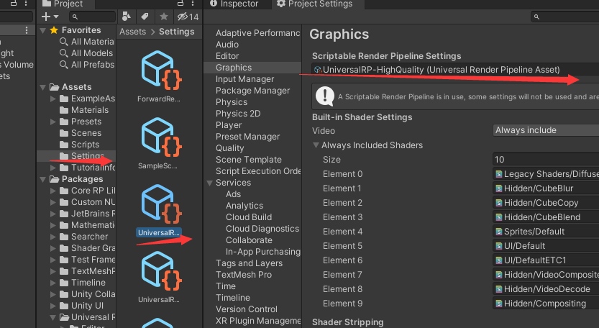Collapse Always Included Shaders foldout
Viewport: 599px width, 328px height.
pos(316,145)
